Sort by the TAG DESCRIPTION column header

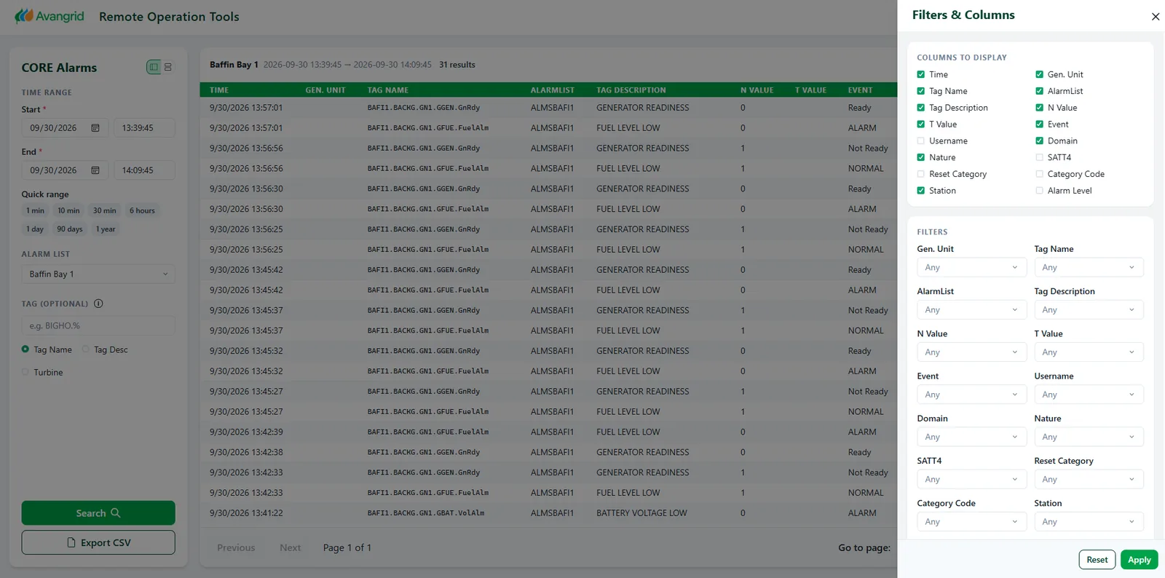[631, 90]
